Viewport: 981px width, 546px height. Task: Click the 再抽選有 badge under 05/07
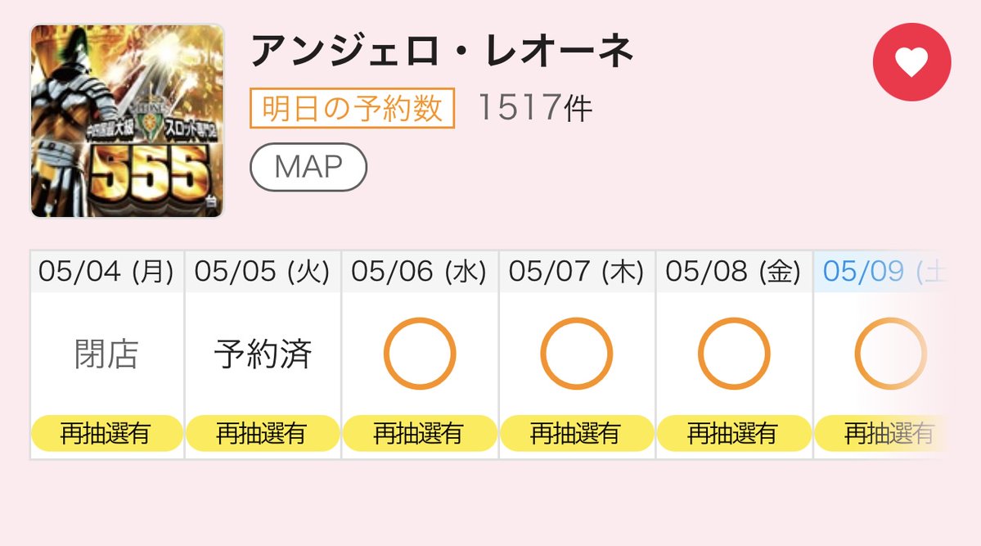click(x=576, y=433)
